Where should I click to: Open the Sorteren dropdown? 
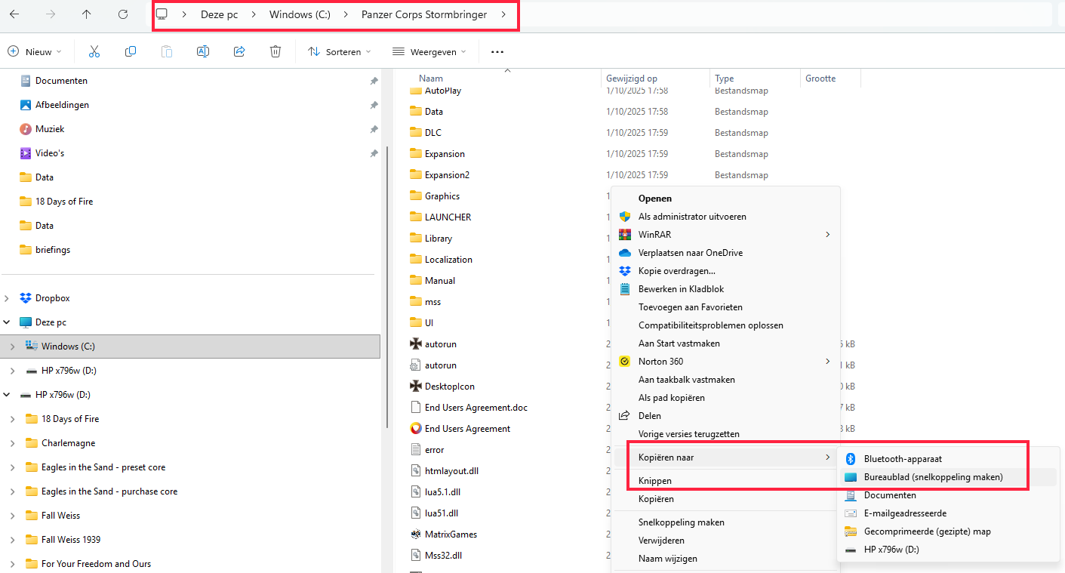click(x=340, y=52)
